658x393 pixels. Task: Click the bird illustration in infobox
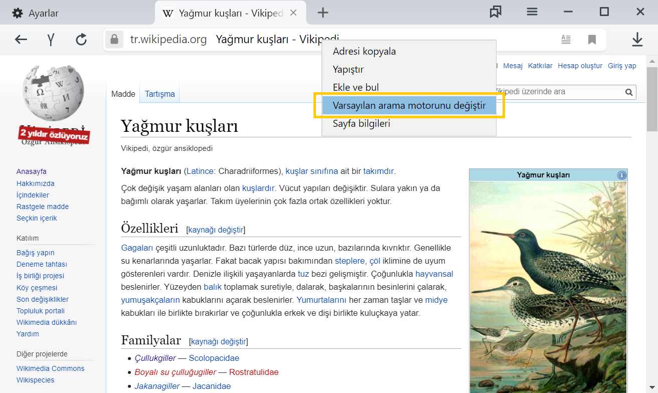pos(548,287)
